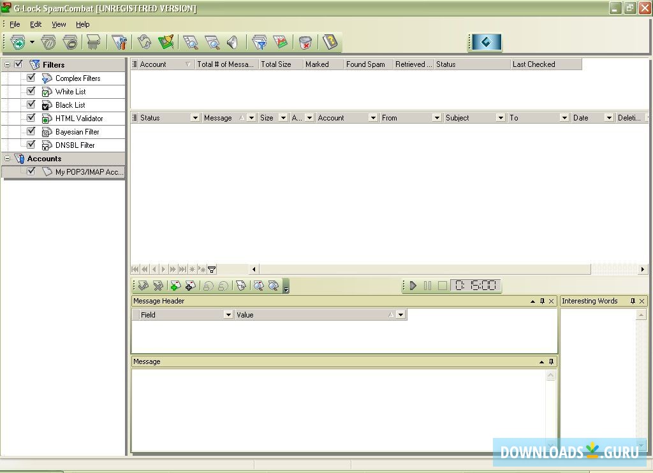Open the help book icon
Screen dimensions: 653x473
pyautogui.click(x=330, y=43)
